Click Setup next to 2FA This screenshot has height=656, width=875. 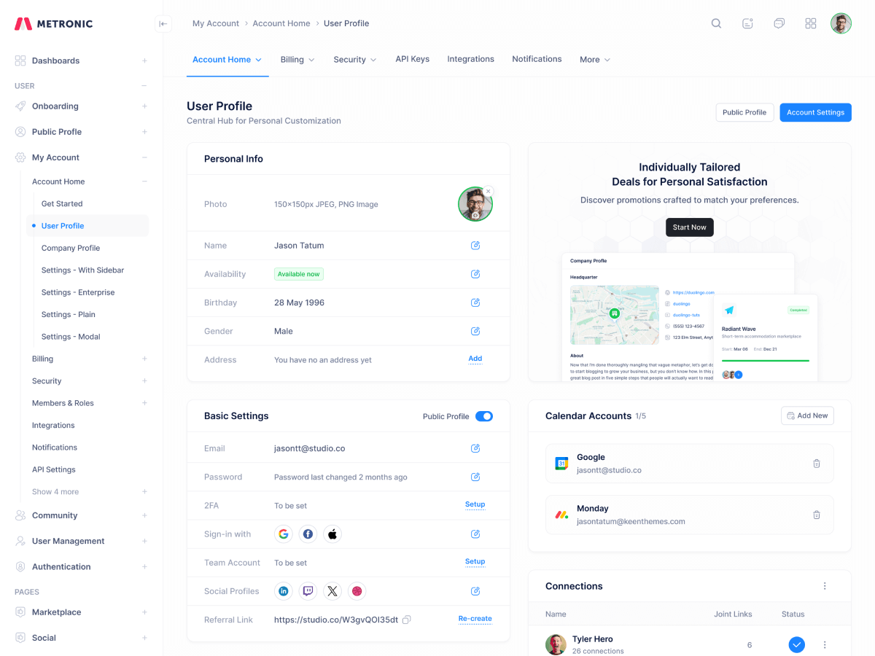(x=475, y=504)
